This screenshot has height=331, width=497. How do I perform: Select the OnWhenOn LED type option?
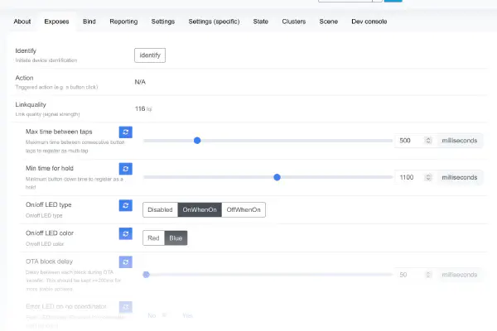tap(200, 210)
